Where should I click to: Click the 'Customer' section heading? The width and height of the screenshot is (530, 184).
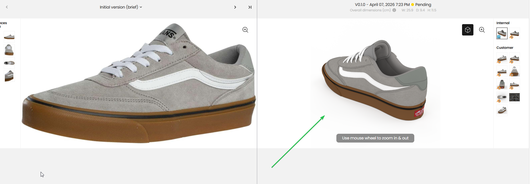pos(505,48)
